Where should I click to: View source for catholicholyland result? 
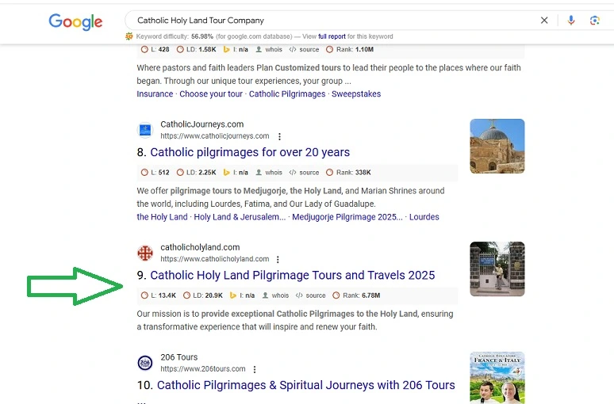[310, 295]
